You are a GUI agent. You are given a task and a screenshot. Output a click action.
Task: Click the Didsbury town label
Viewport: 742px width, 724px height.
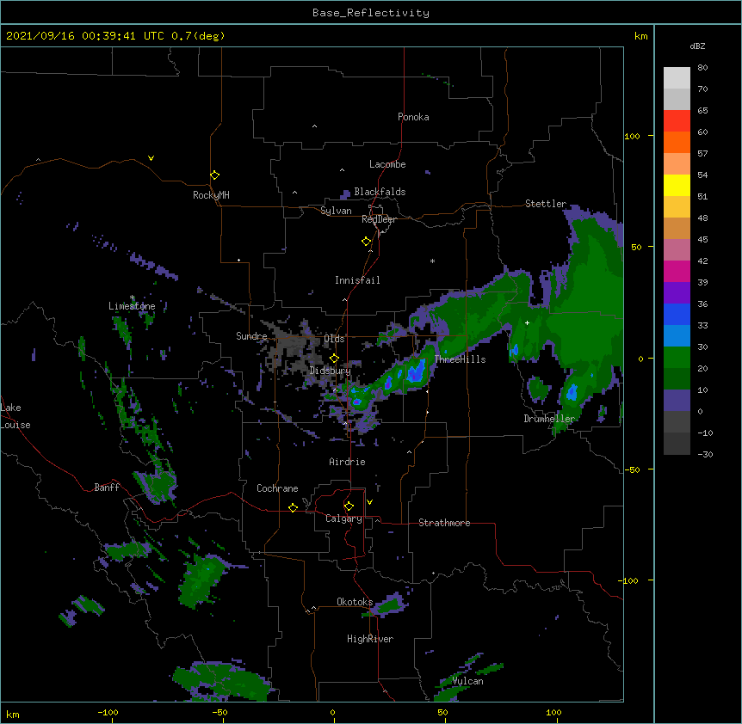click(331, 371)
